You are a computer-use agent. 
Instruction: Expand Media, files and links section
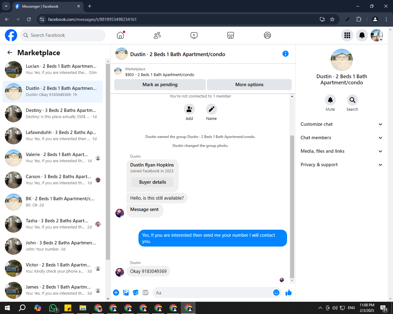coord(342,151)
